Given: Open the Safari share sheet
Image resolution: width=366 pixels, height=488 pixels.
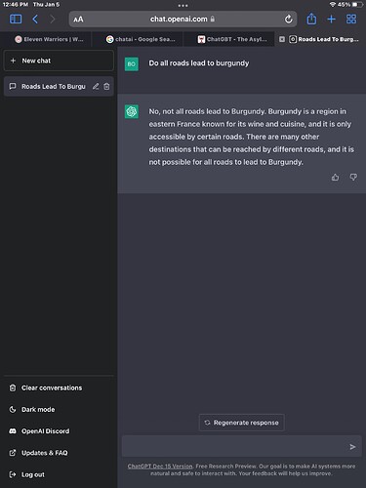Looking at the screenshot, I should [311, 19].
